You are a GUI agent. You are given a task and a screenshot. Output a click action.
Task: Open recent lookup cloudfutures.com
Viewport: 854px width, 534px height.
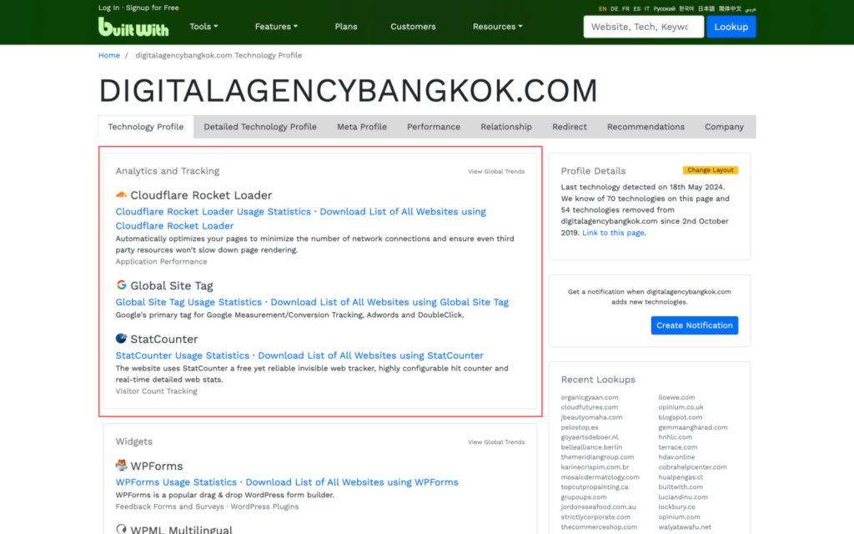pyautogui.click(x=590, y=407)
